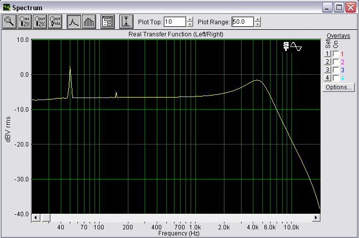Open the plot settings dialog icon

point(107,22)
